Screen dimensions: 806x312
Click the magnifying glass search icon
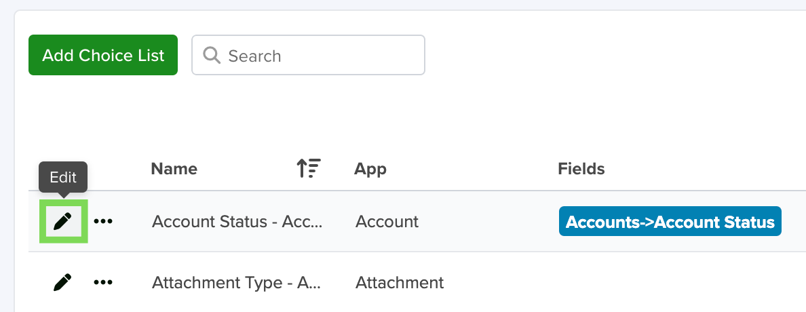click(x=211, y=55)
